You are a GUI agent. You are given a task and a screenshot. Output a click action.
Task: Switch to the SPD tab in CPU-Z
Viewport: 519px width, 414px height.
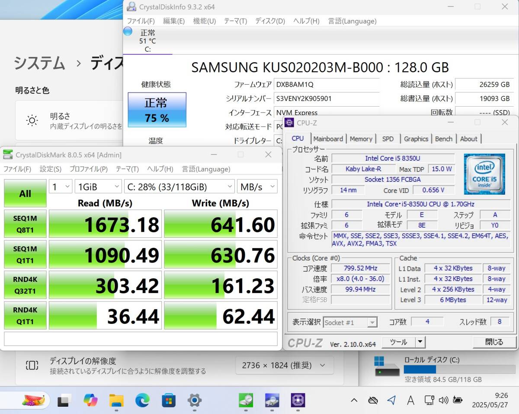pos(388,139)
